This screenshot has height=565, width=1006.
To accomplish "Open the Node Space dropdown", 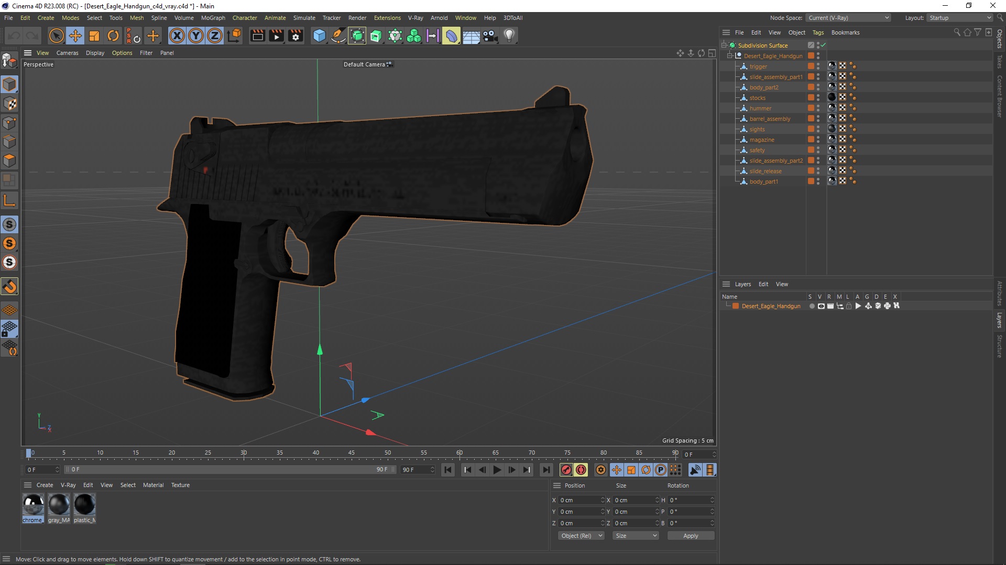I will (848, 18).
